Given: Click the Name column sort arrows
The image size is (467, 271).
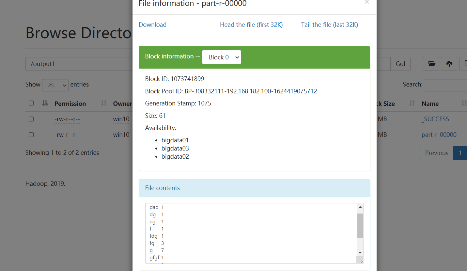Looking at the screenshot, I should (464, 103).
